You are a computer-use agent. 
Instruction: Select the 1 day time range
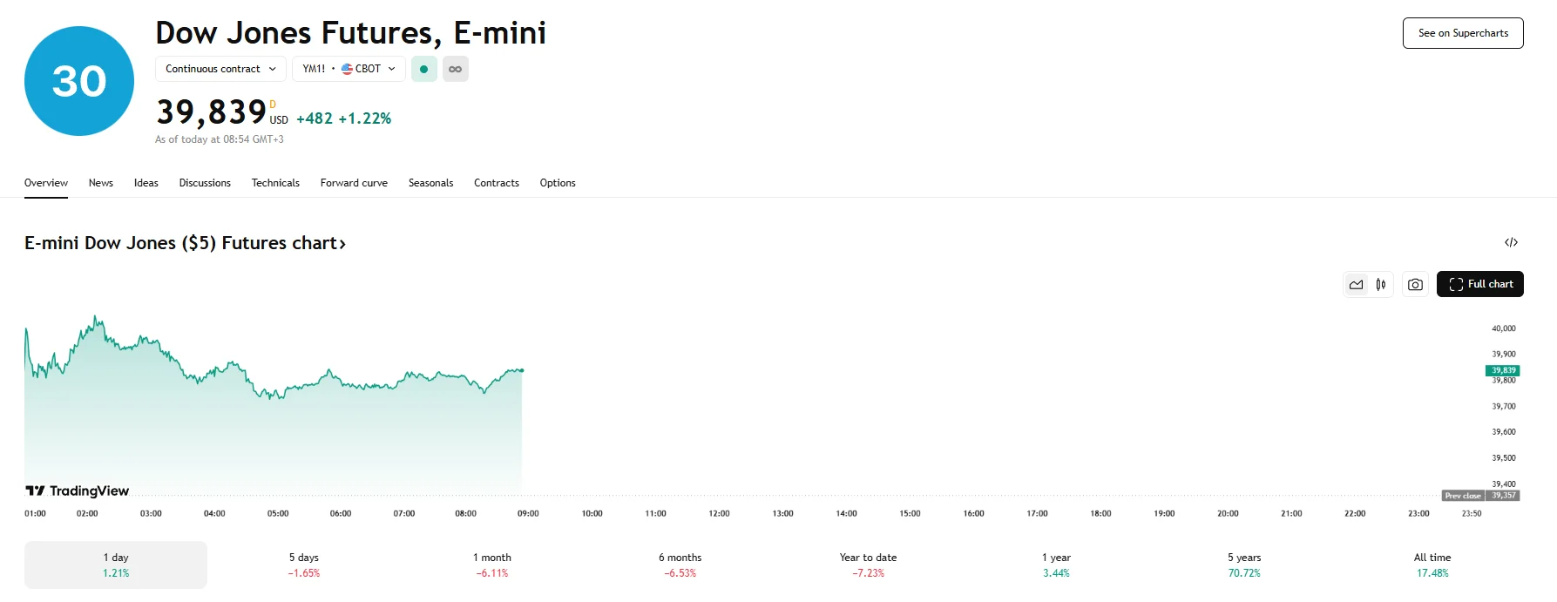(116, 565)
